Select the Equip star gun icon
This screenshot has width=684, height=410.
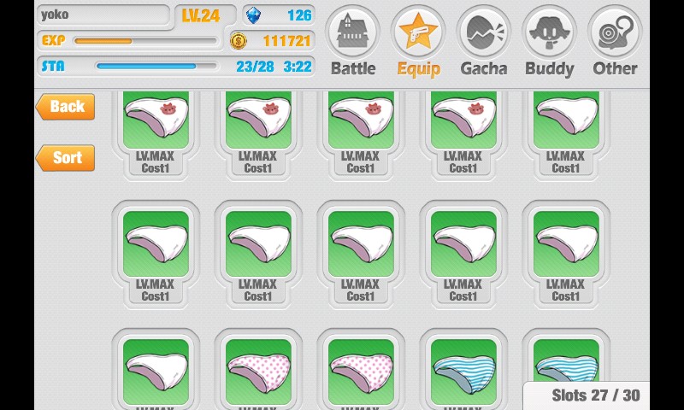pos(418,32)
